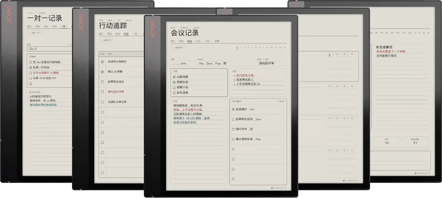442x198 pixels.
Task: Click the 与会者 attendees field
Action: (227, 63)
